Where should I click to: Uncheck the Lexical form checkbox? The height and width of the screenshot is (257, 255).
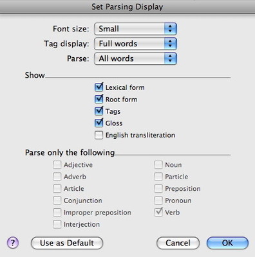pos(99,87)
